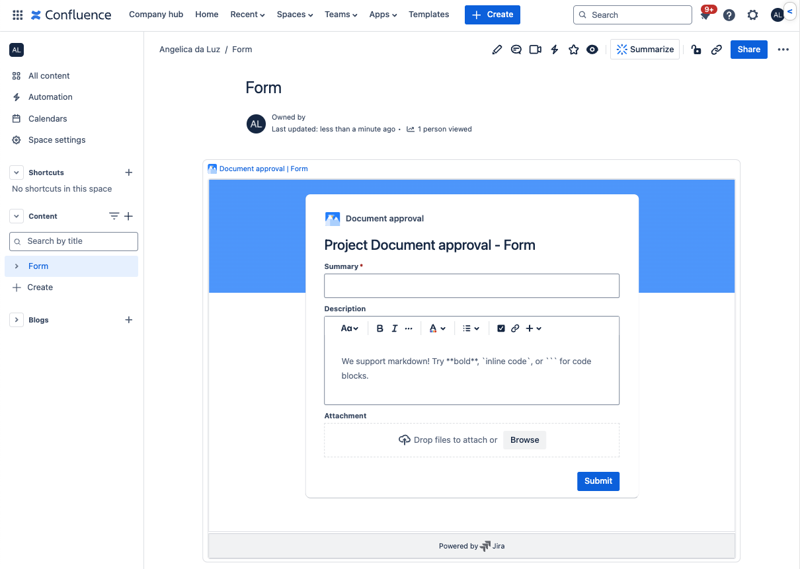Open the insert plus dropdown in the editor
The width and height of the screenshot is (800, 569).
click(x=534, y=328)
